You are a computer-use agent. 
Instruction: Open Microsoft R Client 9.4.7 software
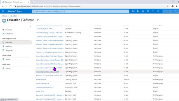(44, 29)
